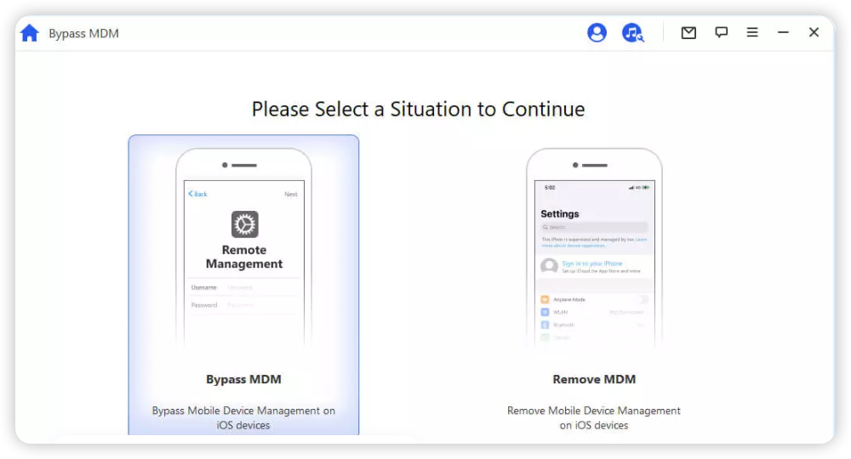Image resolution: width=851 pixels, height=459 pixels.
Task: Click the 'Please Select a Situation to Continue' heading
Action: click(419, 109)
